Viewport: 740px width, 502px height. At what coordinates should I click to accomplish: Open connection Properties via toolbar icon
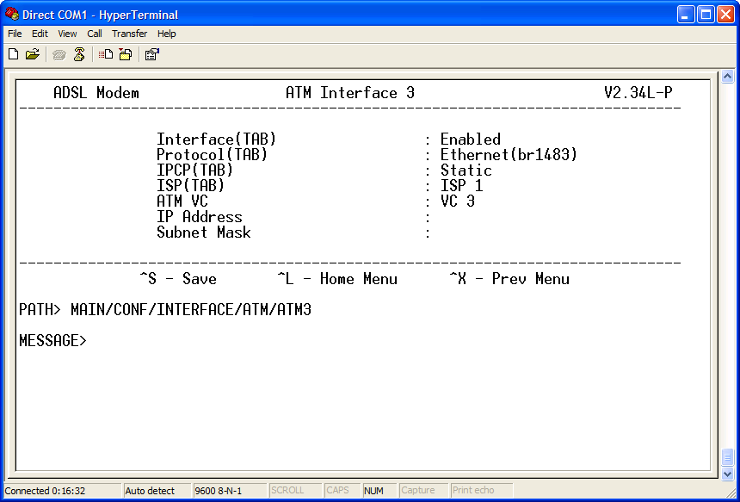151,53
